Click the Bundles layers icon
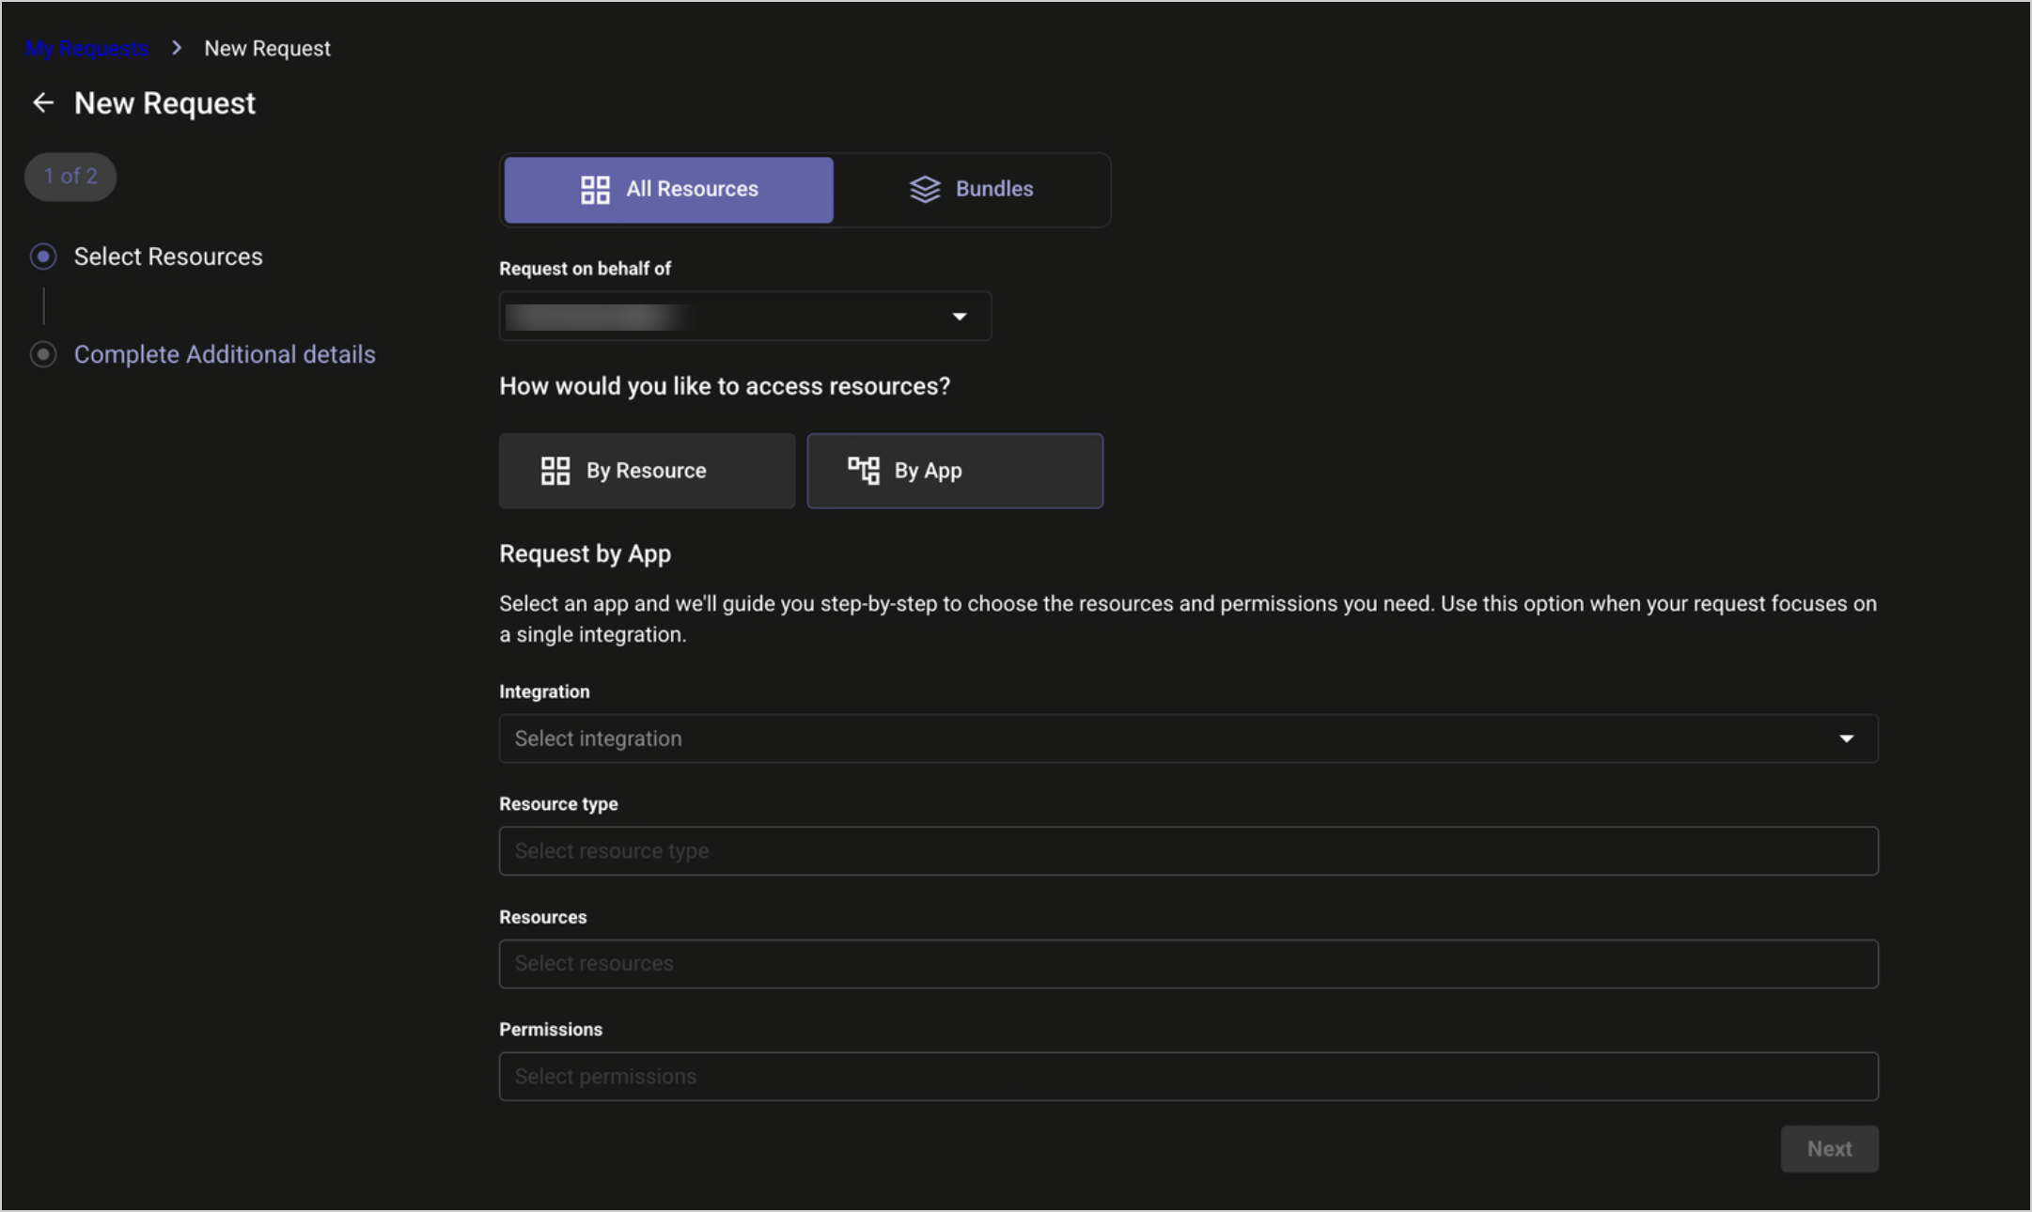This screenshot has height=1212, width=2032. pyautogui.click(x=925, y=190)
